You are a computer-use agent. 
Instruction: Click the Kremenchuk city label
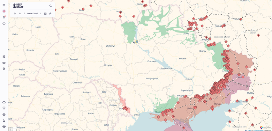[x=166, y=68]
